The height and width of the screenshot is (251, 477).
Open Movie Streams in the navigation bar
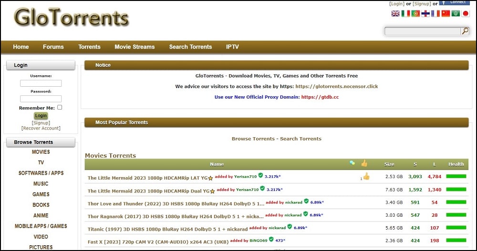[135, 47]
